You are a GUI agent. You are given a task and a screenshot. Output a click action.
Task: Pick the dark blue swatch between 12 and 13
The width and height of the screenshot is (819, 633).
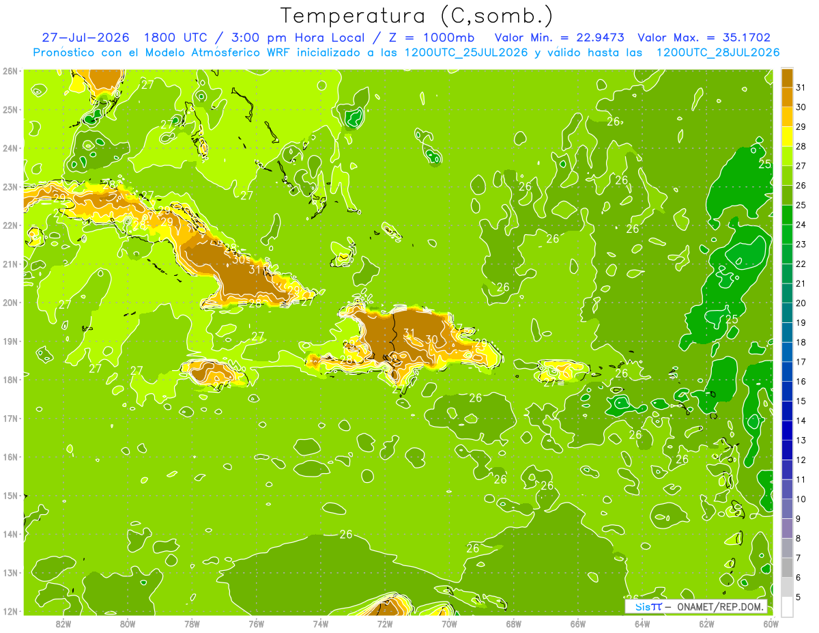click(787, 450)
